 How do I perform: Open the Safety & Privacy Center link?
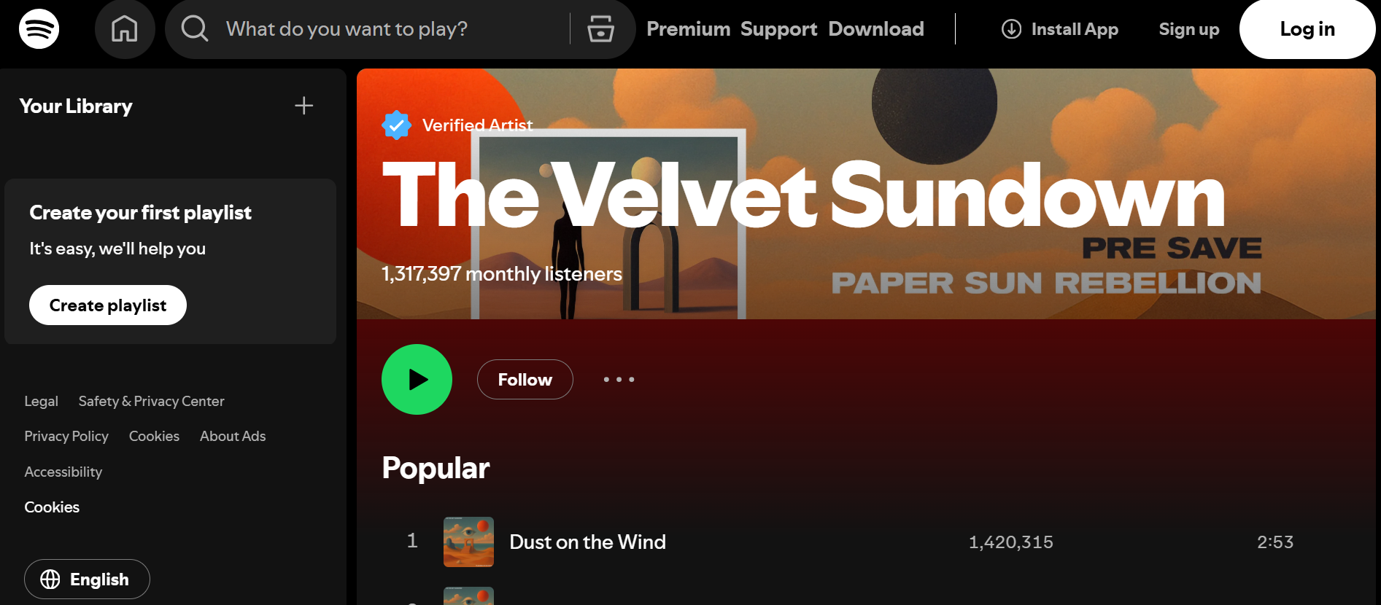click(151, 401)
